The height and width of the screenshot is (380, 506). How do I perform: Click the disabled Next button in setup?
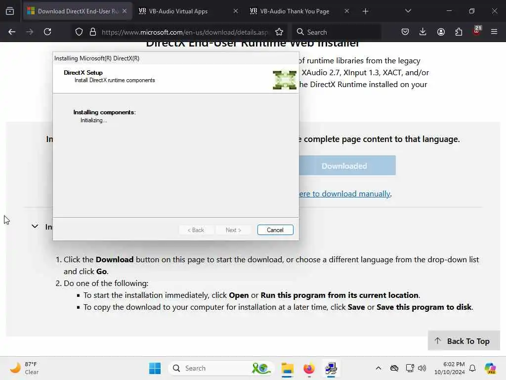(233, 230)
